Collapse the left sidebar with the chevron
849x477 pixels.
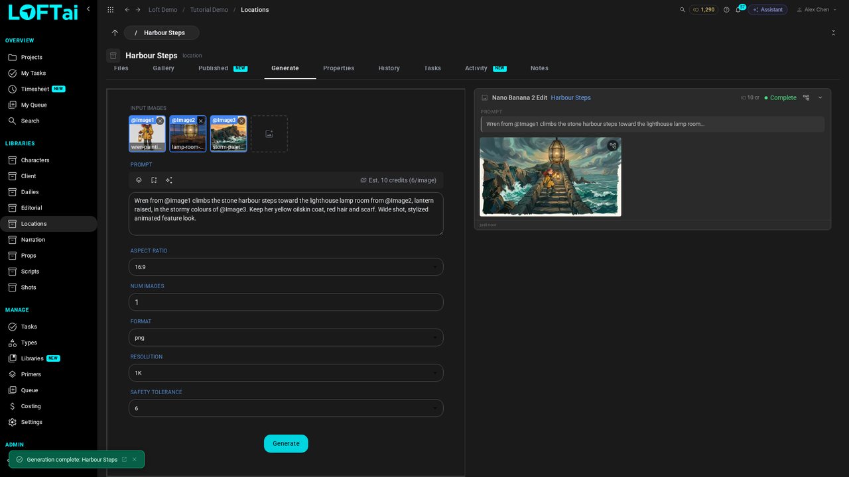pyautogui.click(x=88, y=9)
